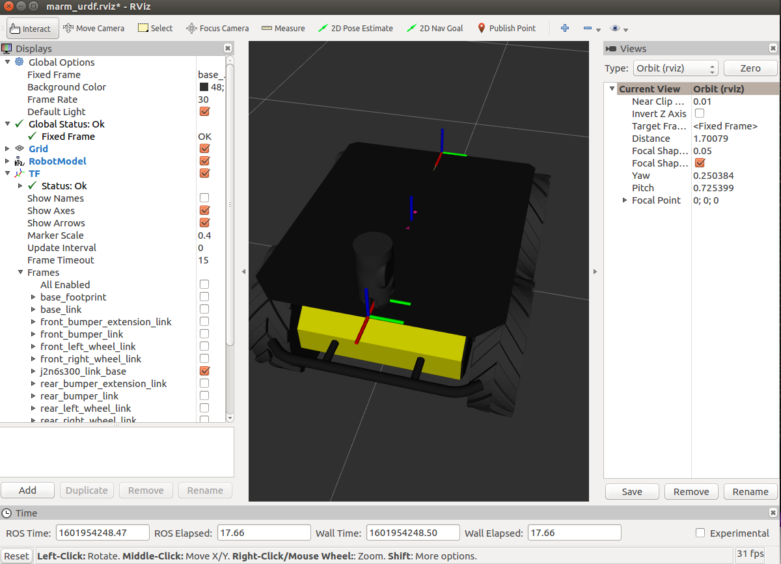Collapse the right panel with the arrow handle
This screenshot has width=781, height=564.
click(595, 271)
